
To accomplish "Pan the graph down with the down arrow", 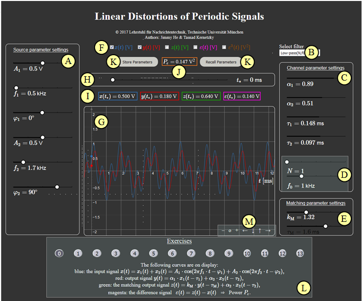I will [x=253, y=230].
